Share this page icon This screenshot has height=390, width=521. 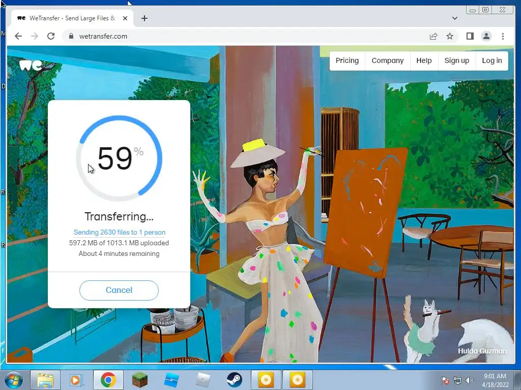click(x=433, y=36)
